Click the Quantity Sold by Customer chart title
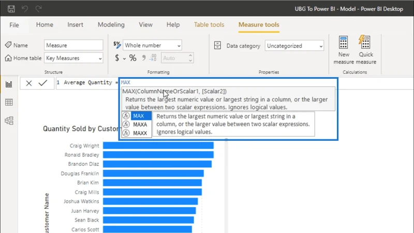This screenshot has height=233, width=414. pos(81,128)
